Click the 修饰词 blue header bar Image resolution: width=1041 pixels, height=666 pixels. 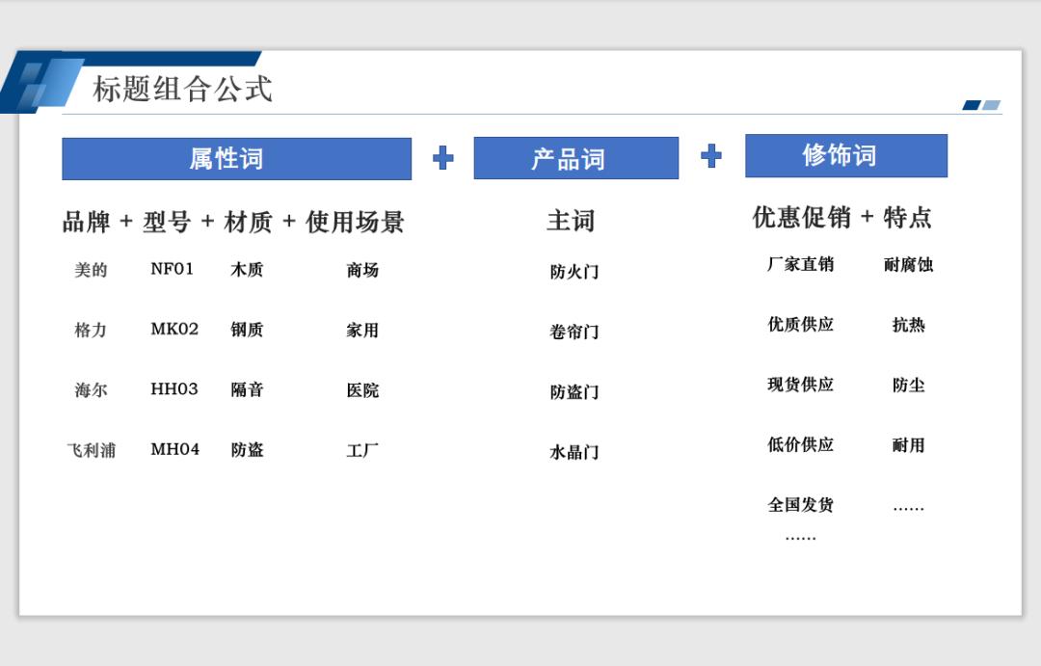pos(845,154)
